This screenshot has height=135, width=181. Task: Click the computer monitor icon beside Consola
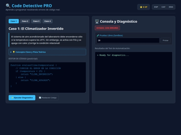[x=97, y=21]
